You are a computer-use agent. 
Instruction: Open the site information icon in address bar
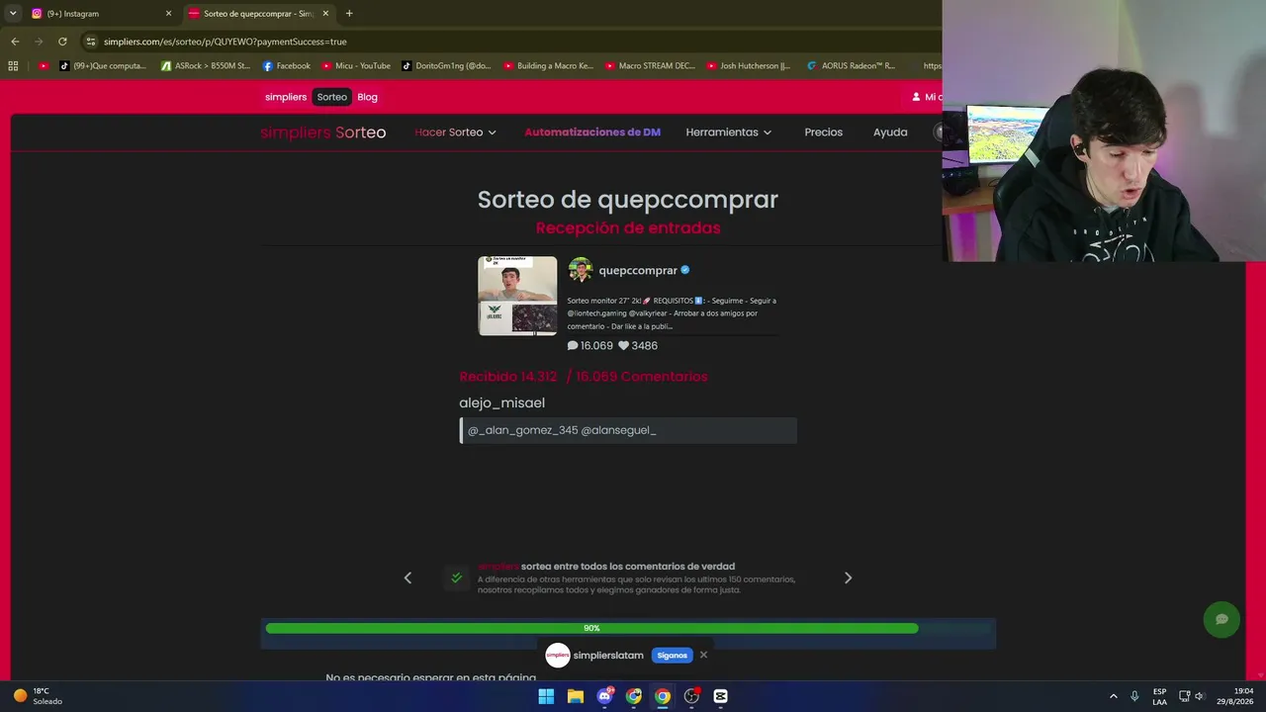point(91,42)
